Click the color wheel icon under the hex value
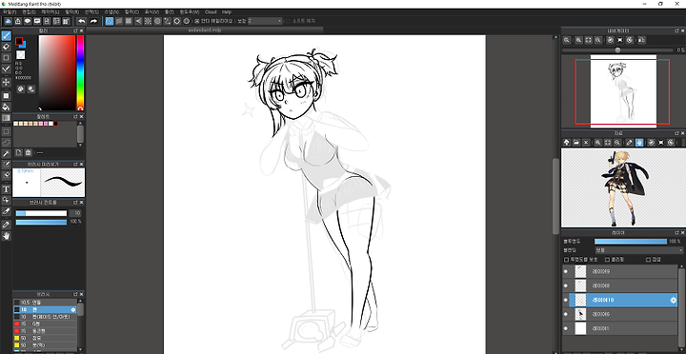686x354 pixels. [x=21, y=89]
